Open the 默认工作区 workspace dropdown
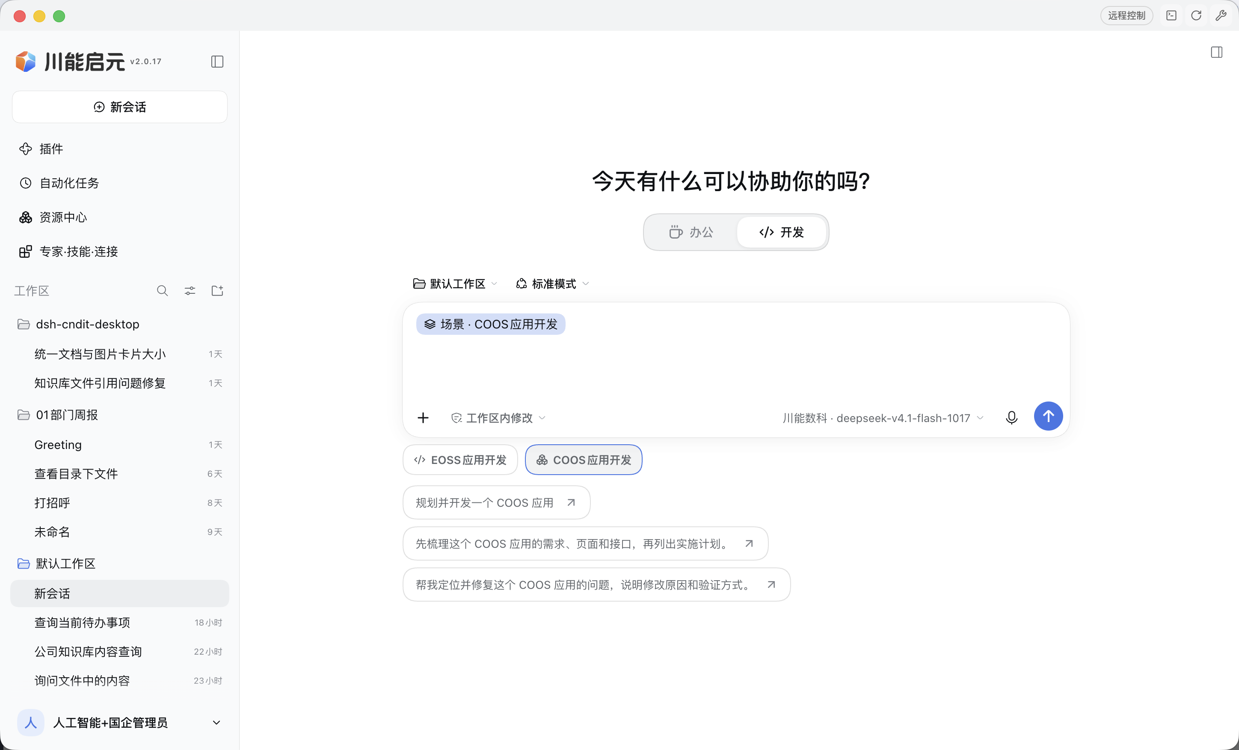This screenshot has width=1239, height=750. (x=455, y=284)
